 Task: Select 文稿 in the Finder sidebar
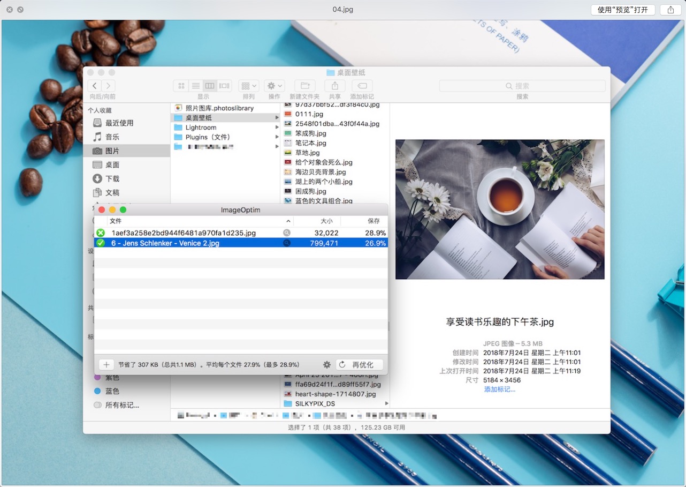pyautogui.click(x=126, y=192)
